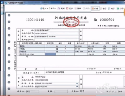Click the 价税合计(大写) amount in words
Image resolution: width=125 pixels, height=96 pixels.
coord(55,72)
